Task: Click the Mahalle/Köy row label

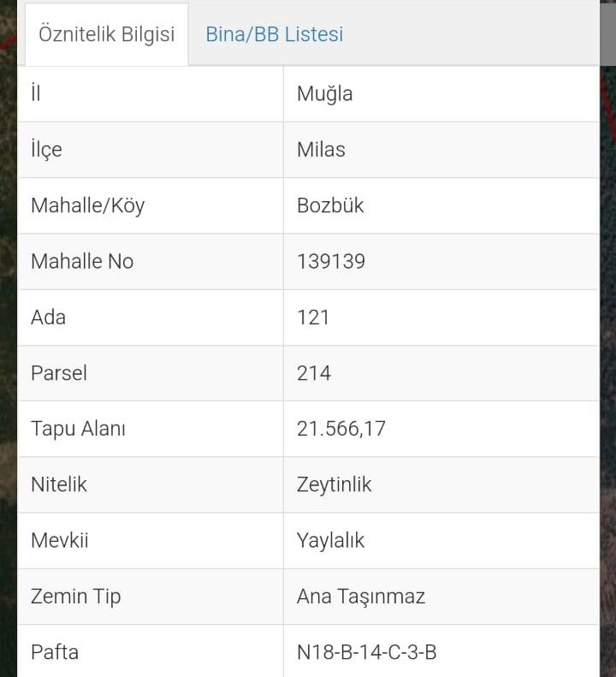Action: pyautogui.click(x=87, y=205)
